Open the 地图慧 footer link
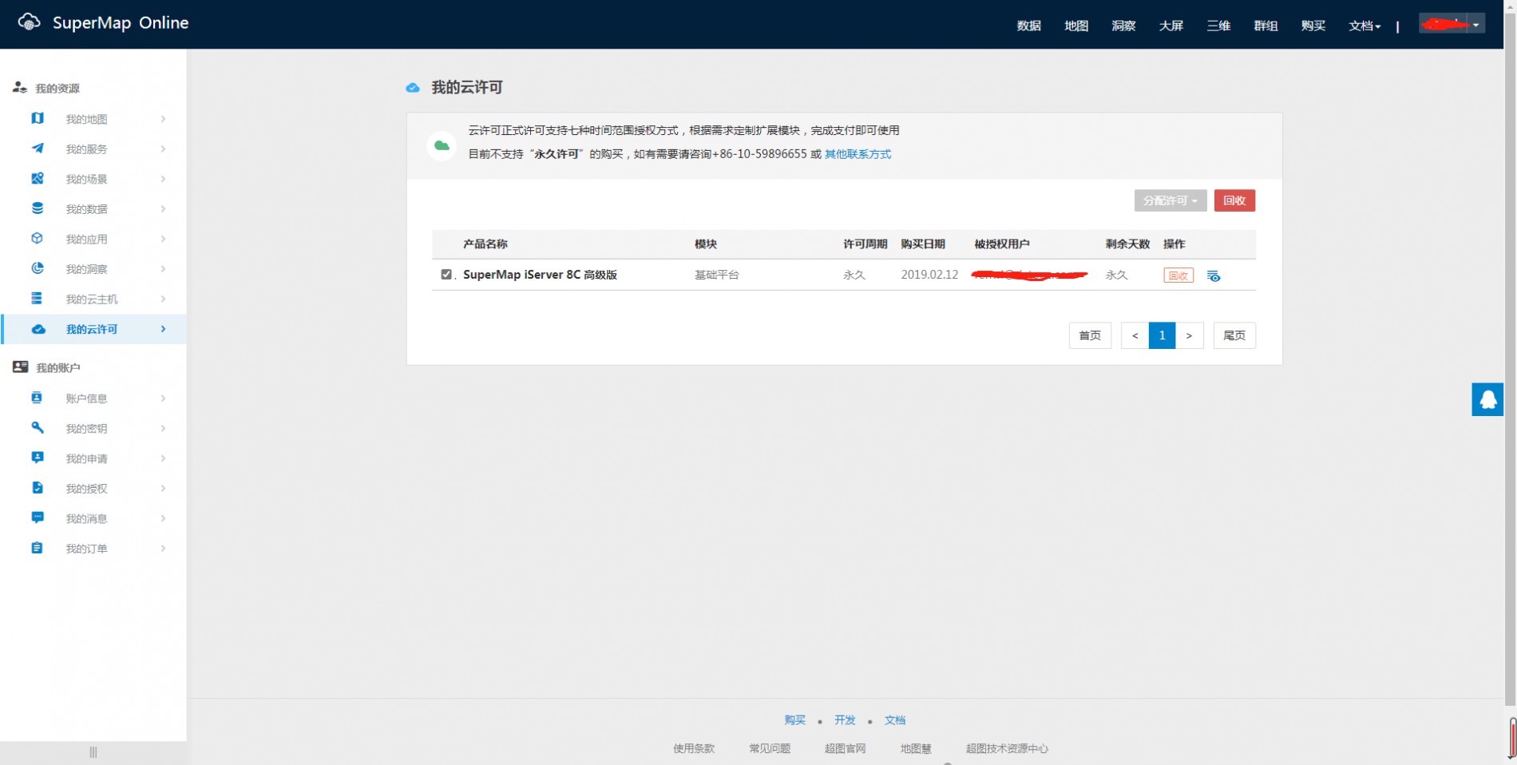Viewport: 1517px width, 765px height. click(916, 748)
